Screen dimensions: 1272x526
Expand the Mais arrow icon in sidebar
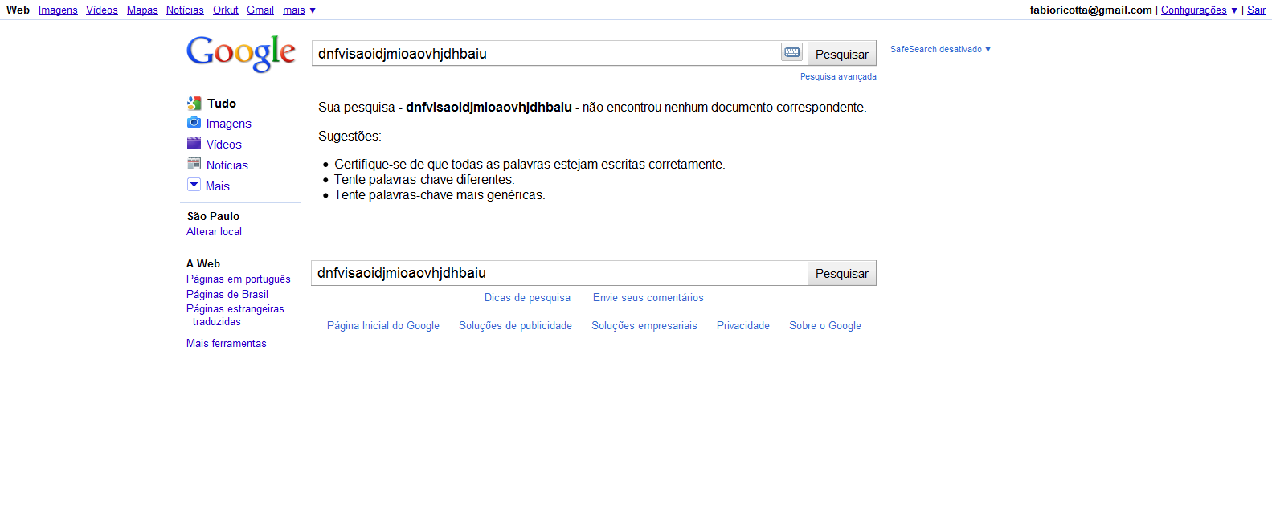pos(194,185)
